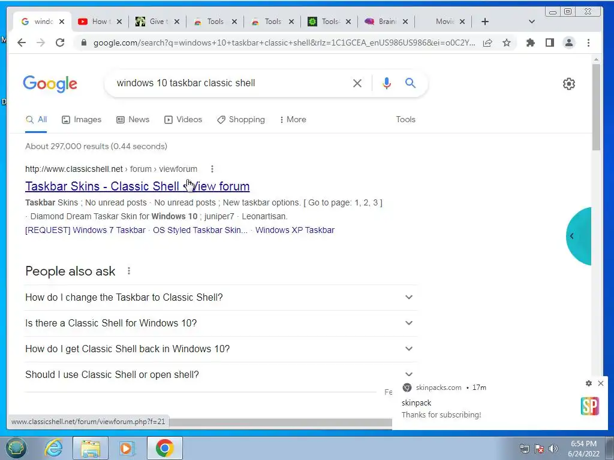The height and width of the screenshot is (460, 614).
Task: Open the [REQUEST] Windows 7 Taskbar link
Action: click(85, 230)
